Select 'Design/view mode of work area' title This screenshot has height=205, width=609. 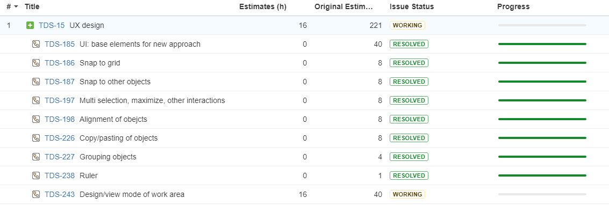point(132,195)
